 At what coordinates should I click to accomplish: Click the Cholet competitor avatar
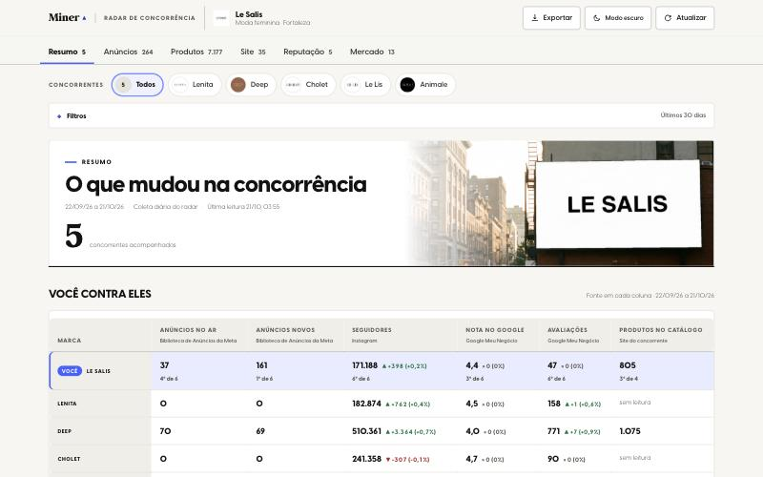293,85
